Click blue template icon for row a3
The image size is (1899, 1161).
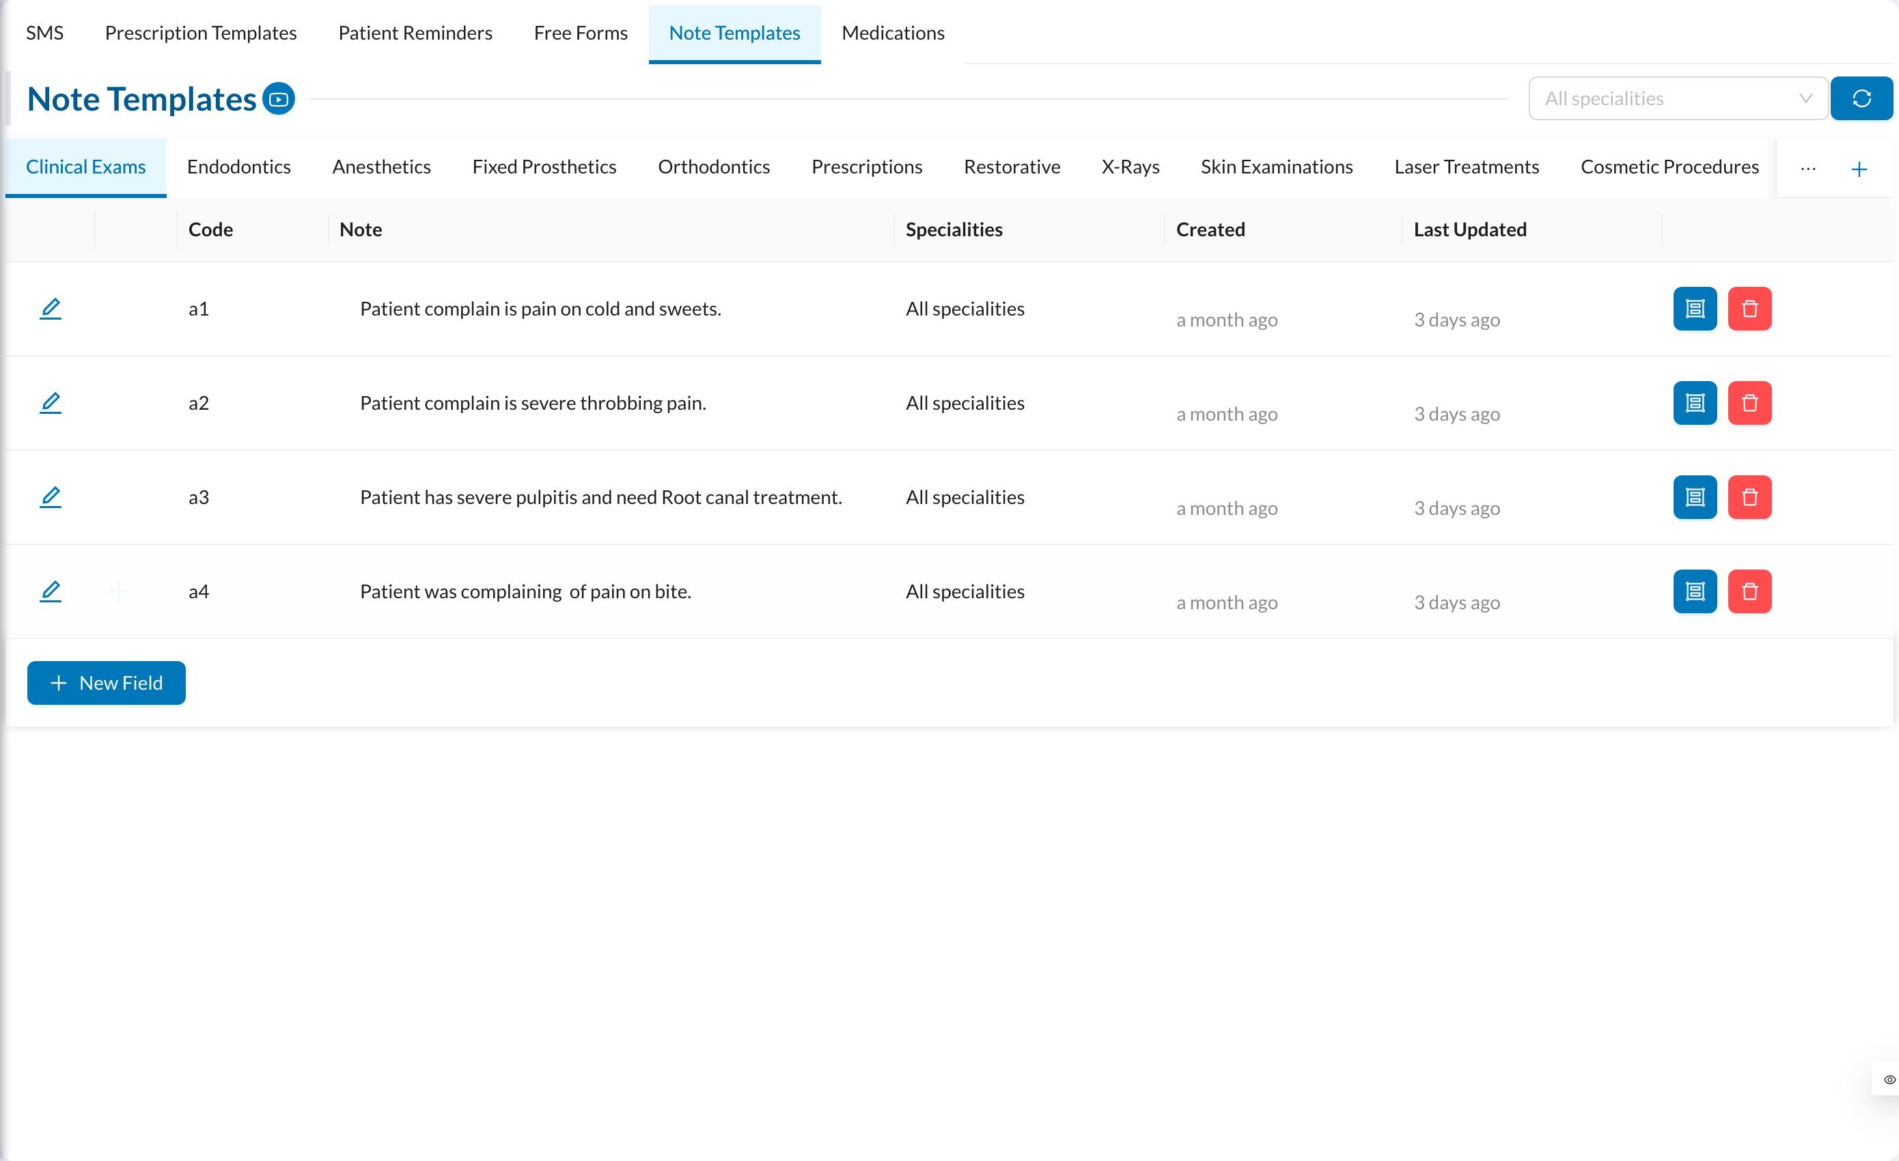(1695, 497)
